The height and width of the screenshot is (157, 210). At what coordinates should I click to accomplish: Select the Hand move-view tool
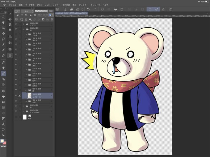[x=3, y=22]
